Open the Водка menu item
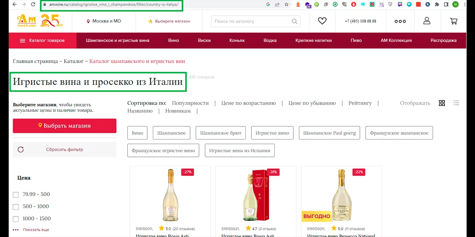Image resolution: width=475 pixels, height=237 pixels. coord(270,40)
